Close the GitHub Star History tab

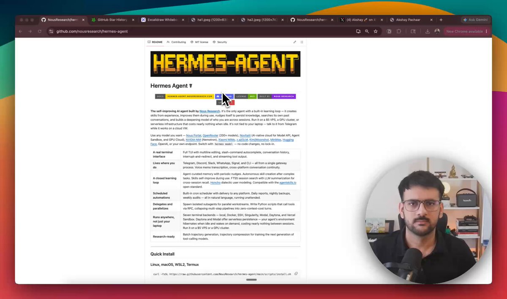(133, 20)
